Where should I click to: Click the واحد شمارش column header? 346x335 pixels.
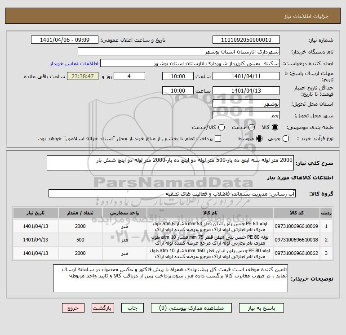coord(124,213)
